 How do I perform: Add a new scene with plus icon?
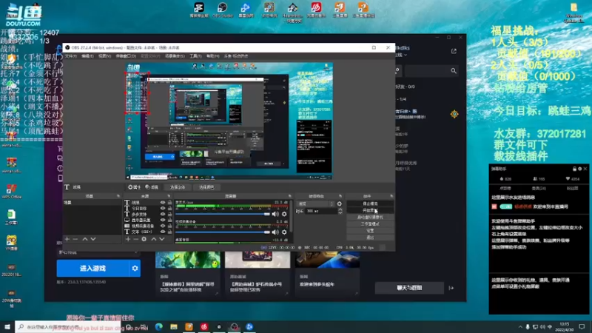(67, 239)
